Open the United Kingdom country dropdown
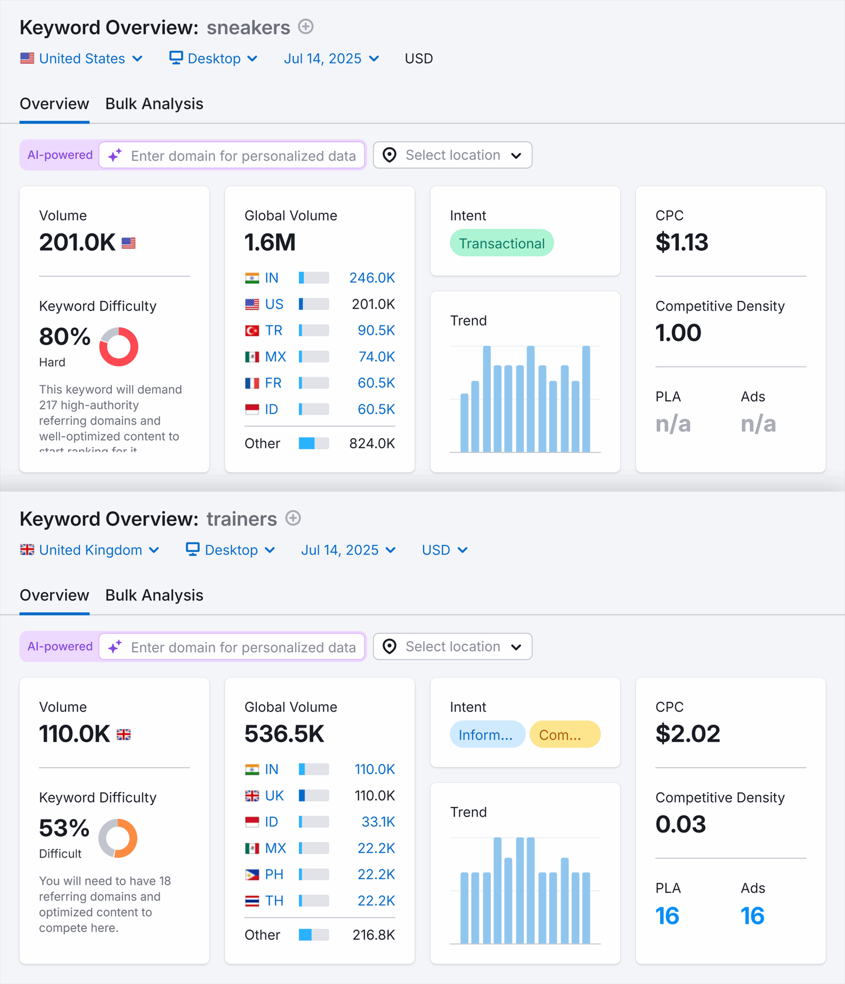845x984 pixels. pyautogui.click(x=90, y=550)
